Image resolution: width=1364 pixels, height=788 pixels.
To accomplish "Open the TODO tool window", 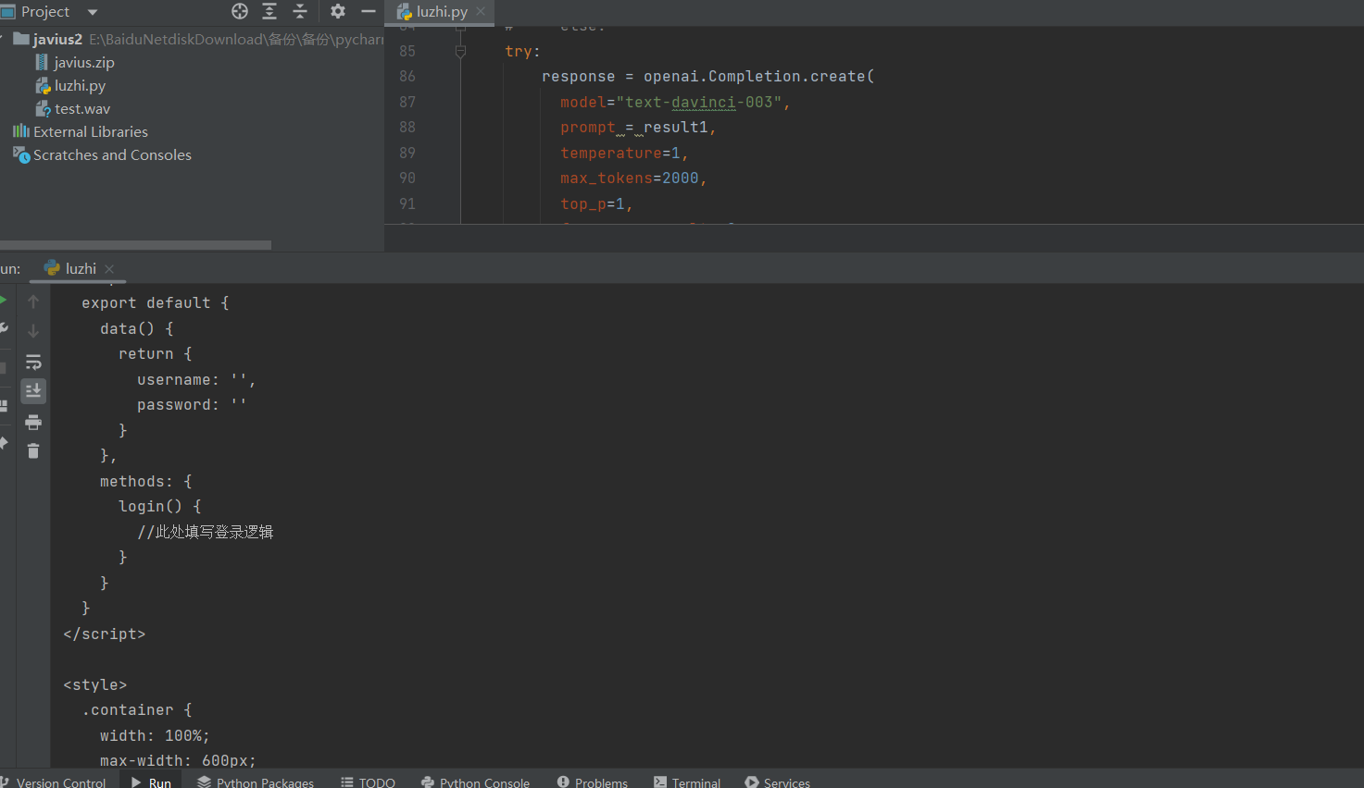I will click(368, 782).
